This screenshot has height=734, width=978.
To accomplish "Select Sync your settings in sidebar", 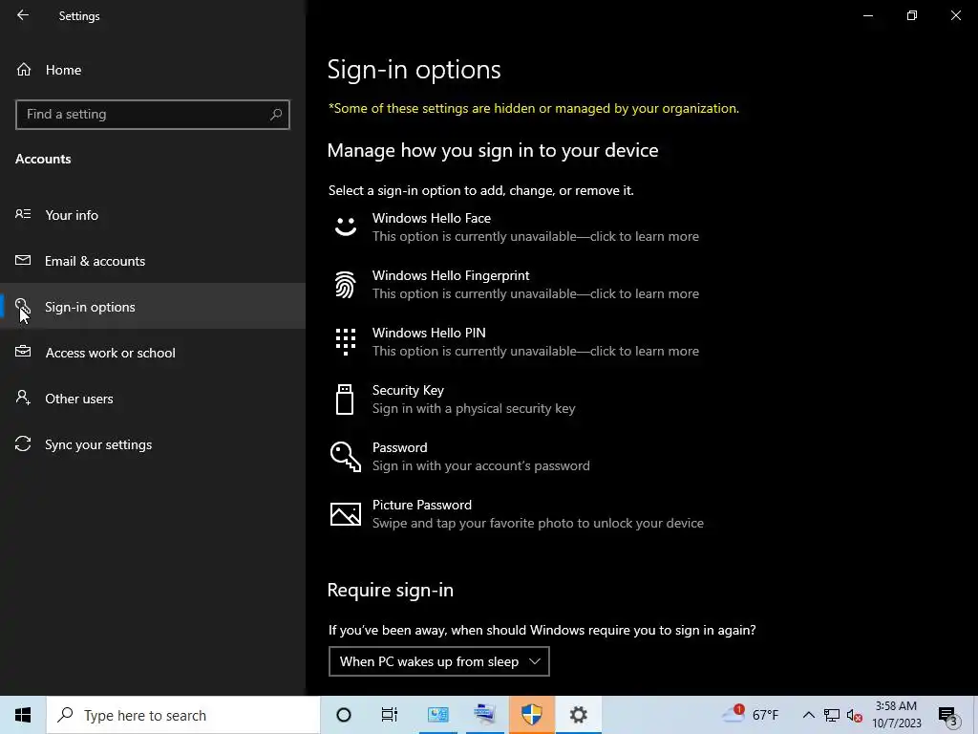I will pyautogui.click(x=153, y=444).
